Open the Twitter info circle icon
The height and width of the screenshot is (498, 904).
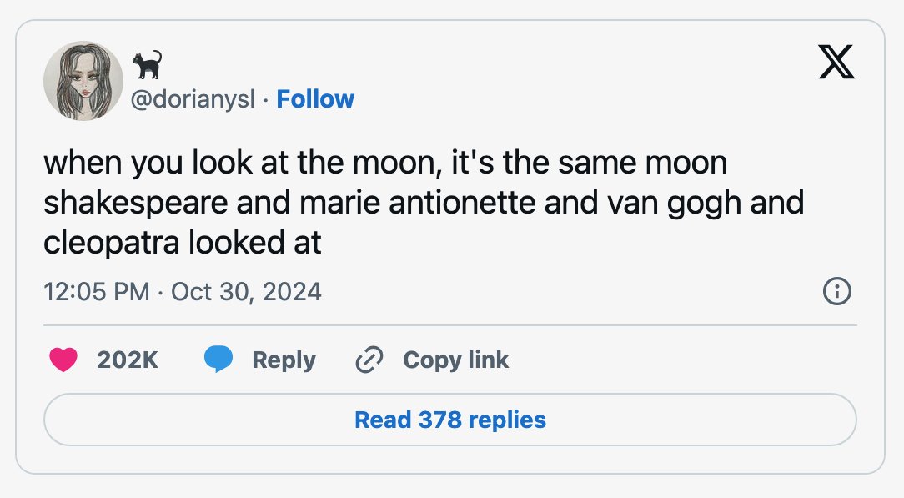pos(836,291)
